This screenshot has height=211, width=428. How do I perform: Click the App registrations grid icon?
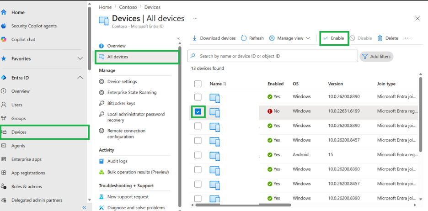[x=4, y=173]
